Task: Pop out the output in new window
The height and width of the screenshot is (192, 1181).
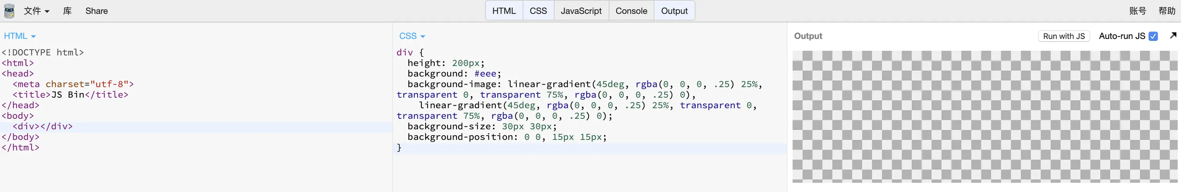Action: click(1172, 36)
